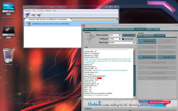Viewport: 178px width, 111px height.
Task: Click the Octoplus logo icon in title bar
Action: point(84,26)
